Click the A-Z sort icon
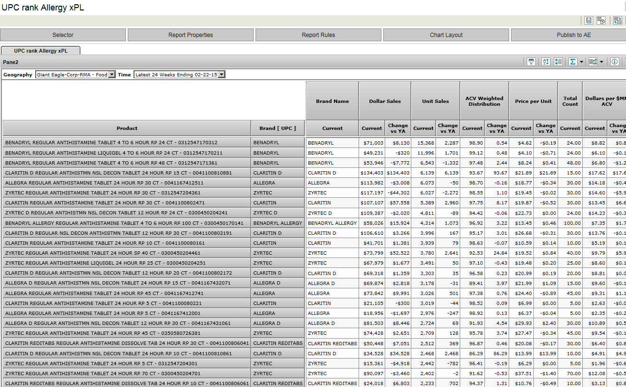Screen dimensions: 626x387 [x=546, y=62]
